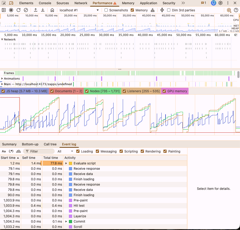Toggle the Nodes counter checkbox

pyautogui.click(x=87, y=91)
